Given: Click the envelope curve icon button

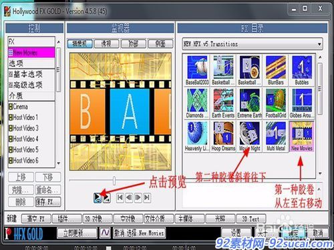Looking at the screenshot, I should click(105, 233).
